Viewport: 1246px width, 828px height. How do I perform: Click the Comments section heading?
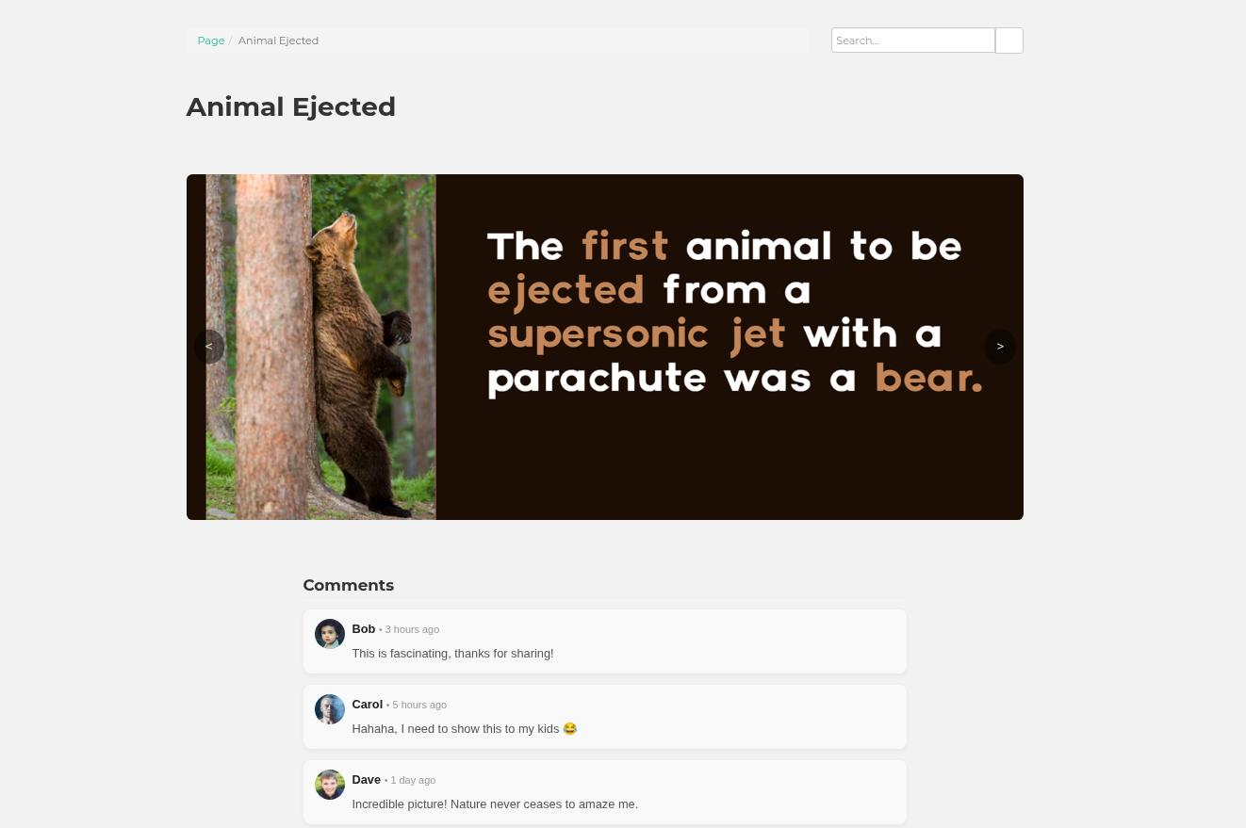click(349, 585)
